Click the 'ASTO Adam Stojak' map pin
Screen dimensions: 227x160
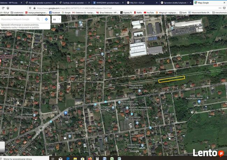pyautogui.click(x=80, y=23)
